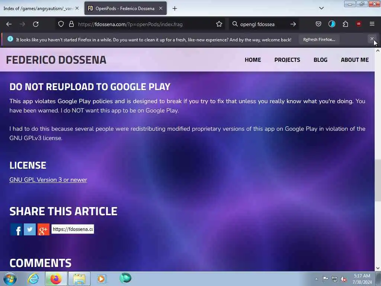This screenshot has width=381, height=286.
Task: Click the Firefox taskbar button
Action: coord(56,279)
